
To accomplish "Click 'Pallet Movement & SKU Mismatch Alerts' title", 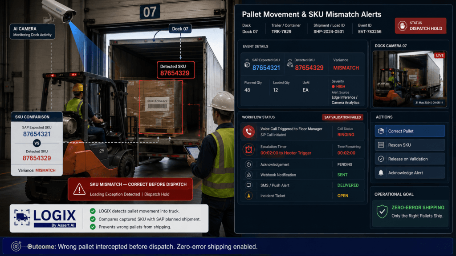I will click(311, 15).
